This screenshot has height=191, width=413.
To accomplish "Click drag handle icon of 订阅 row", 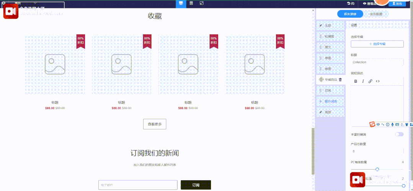I will click(320, 90).
